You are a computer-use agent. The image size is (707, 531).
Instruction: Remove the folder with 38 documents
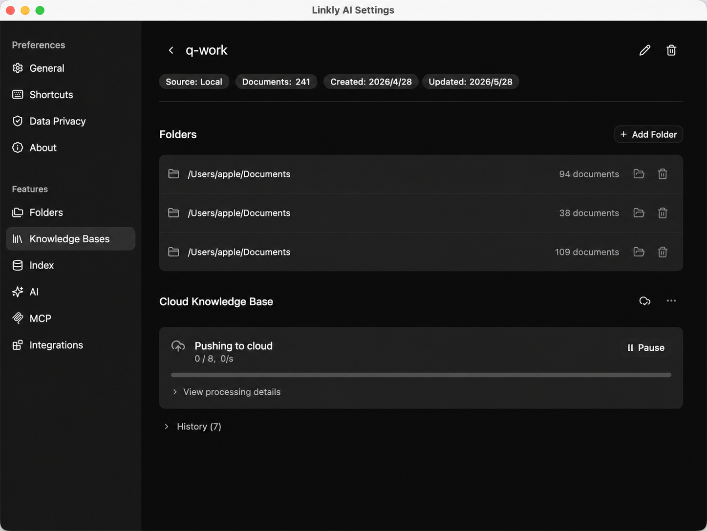pyautogui.click(x=663, y=213)
